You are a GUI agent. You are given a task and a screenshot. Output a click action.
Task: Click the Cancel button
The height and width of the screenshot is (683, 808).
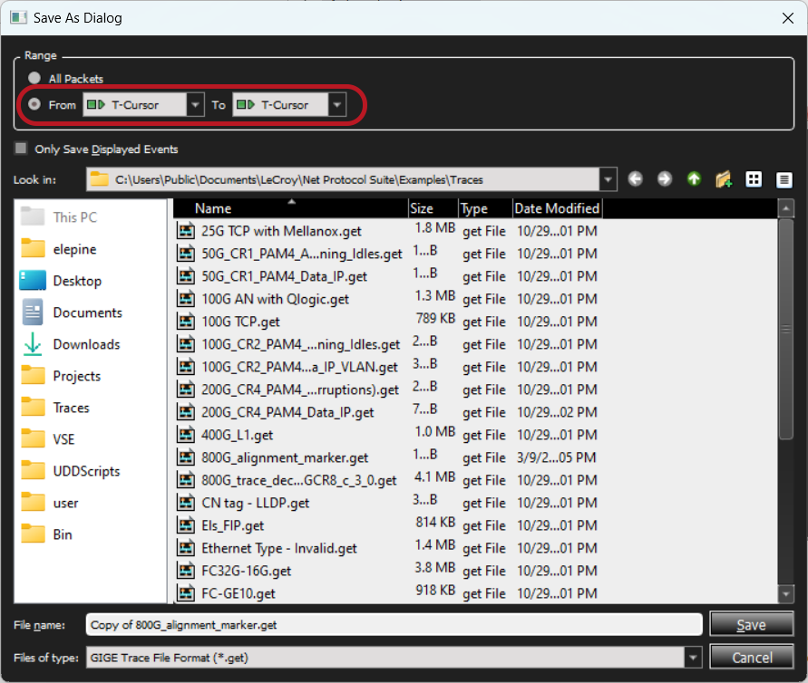pyautogui.click(x=751, y=658)
